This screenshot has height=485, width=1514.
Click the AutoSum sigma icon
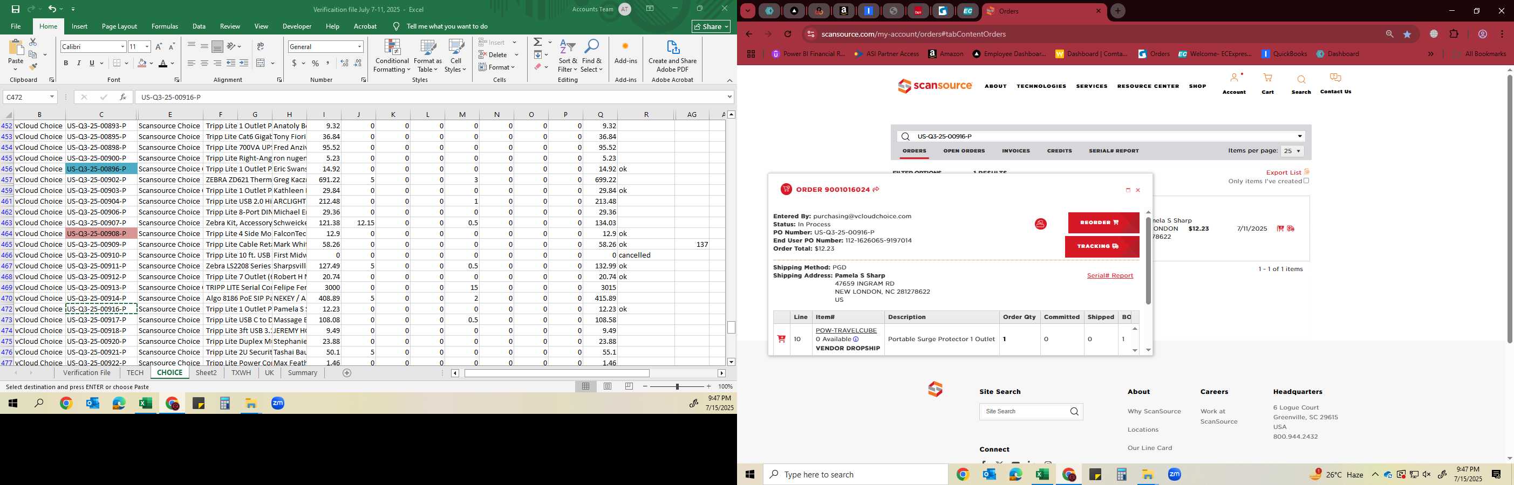[x=538, y=42]
